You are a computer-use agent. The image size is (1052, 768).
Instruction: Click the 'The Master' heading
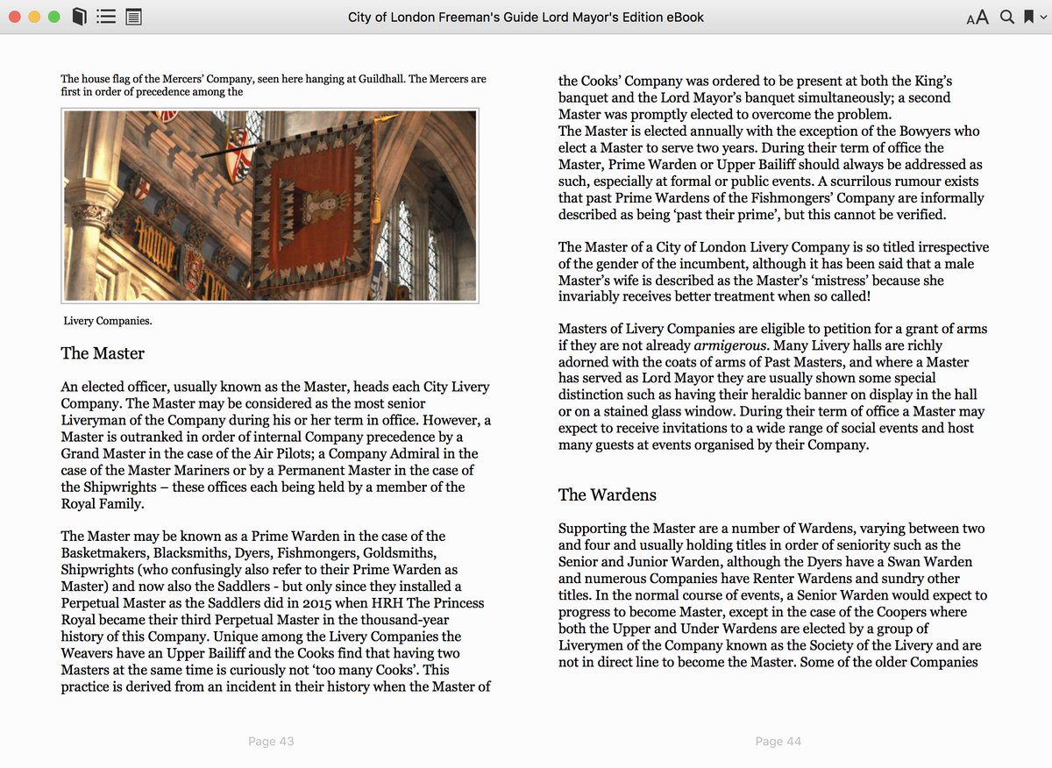(103, 353)
